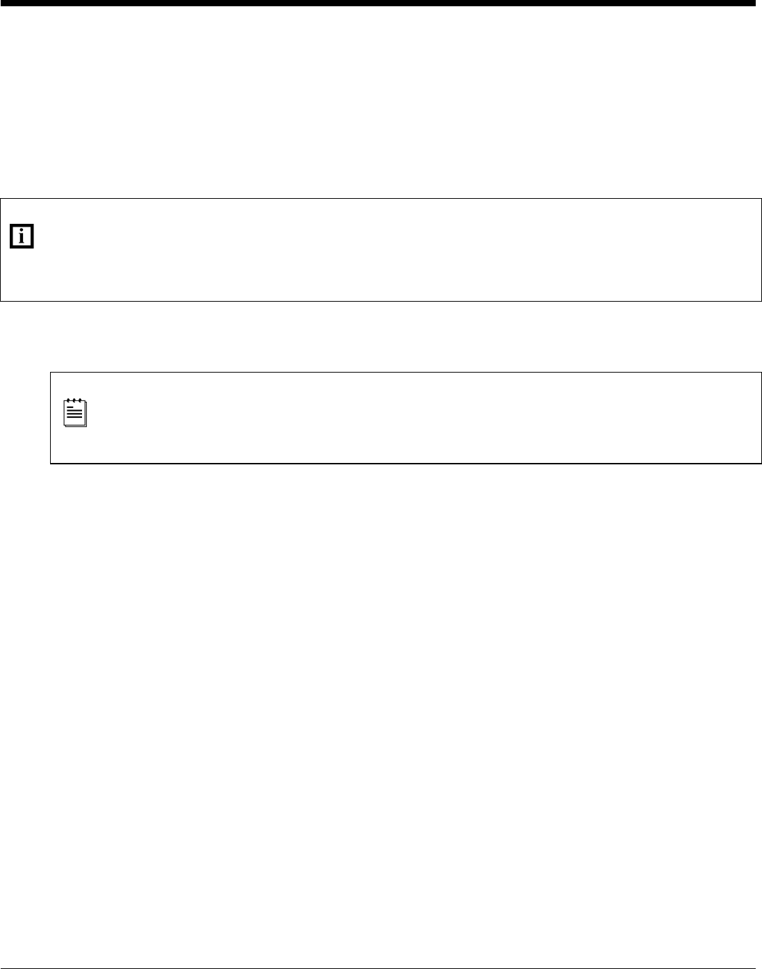Click the blank gap between the two callout boxes

pos(381,337)
